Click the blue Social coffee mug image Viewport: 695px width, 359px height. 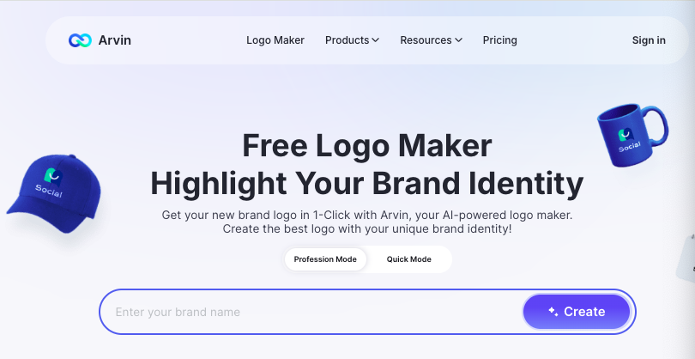pos(632,135)
